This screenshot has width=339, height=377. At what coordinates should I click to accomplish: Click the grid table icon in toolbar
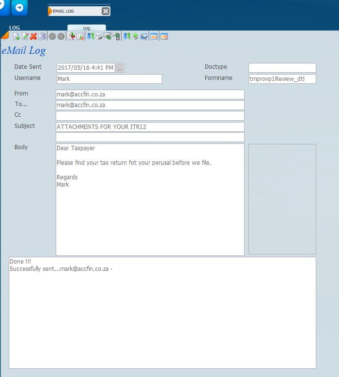pos(80,36)
